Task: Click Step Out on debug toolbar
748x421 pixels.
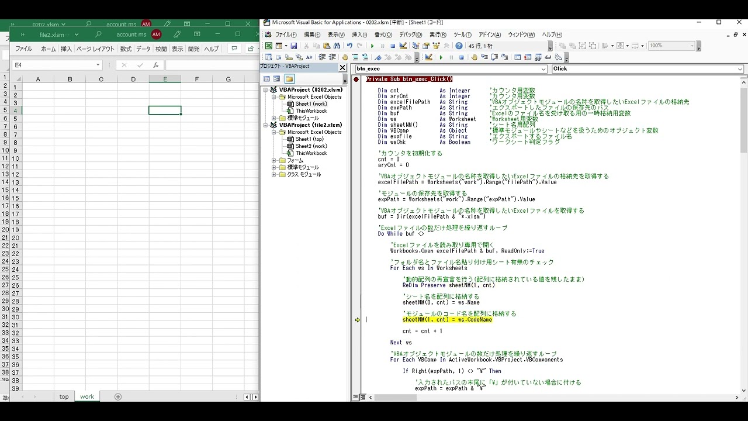Action: click(504, 57)
